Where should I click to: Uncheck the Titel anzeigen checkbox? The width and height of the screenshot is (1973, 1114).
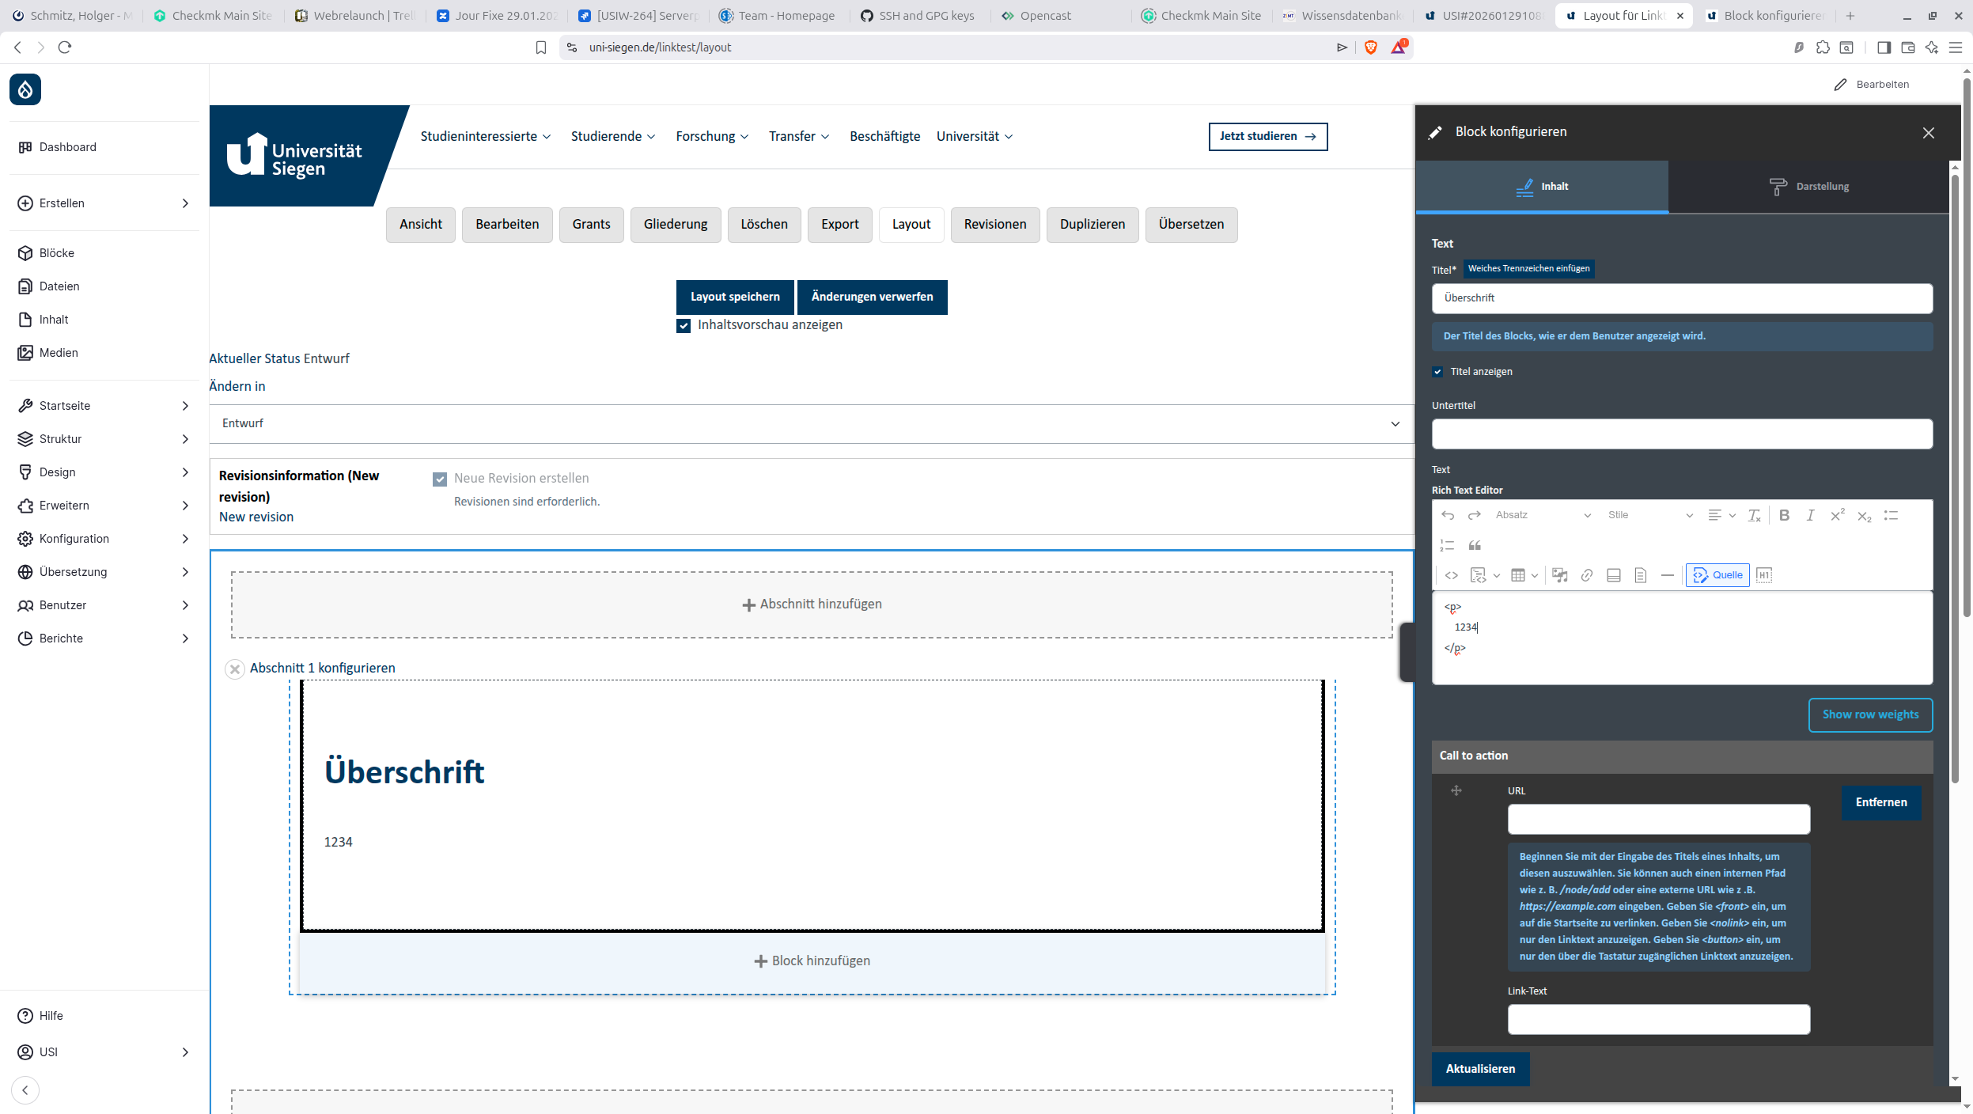coord(1437,372)
